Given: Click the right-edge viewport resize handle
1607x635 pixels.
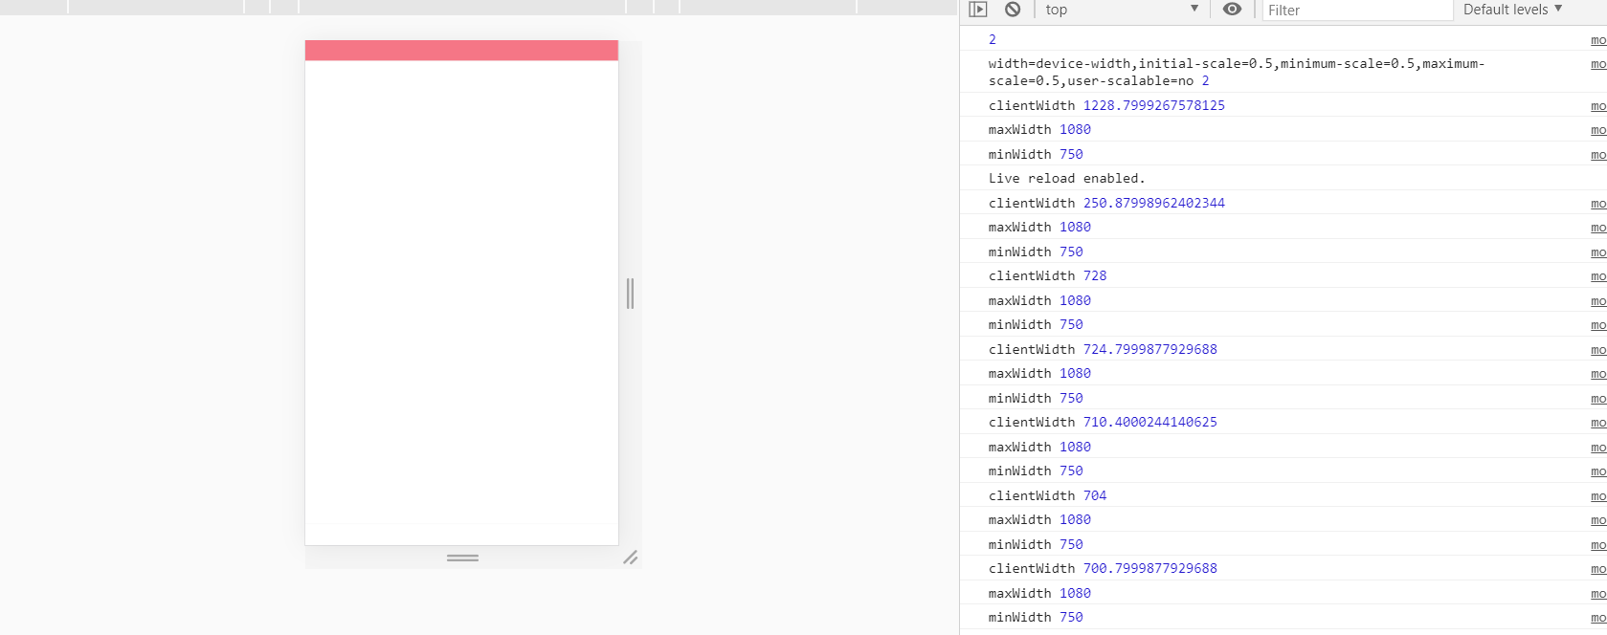Looking at the screenshot, I should point(630,294).
